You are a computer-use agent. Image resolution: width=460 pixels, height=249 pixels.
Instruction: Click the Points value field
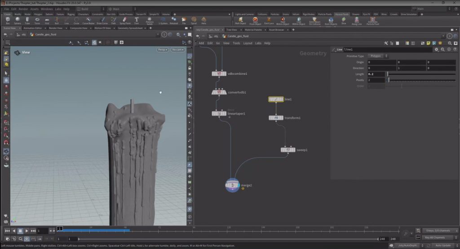(376, 80)
